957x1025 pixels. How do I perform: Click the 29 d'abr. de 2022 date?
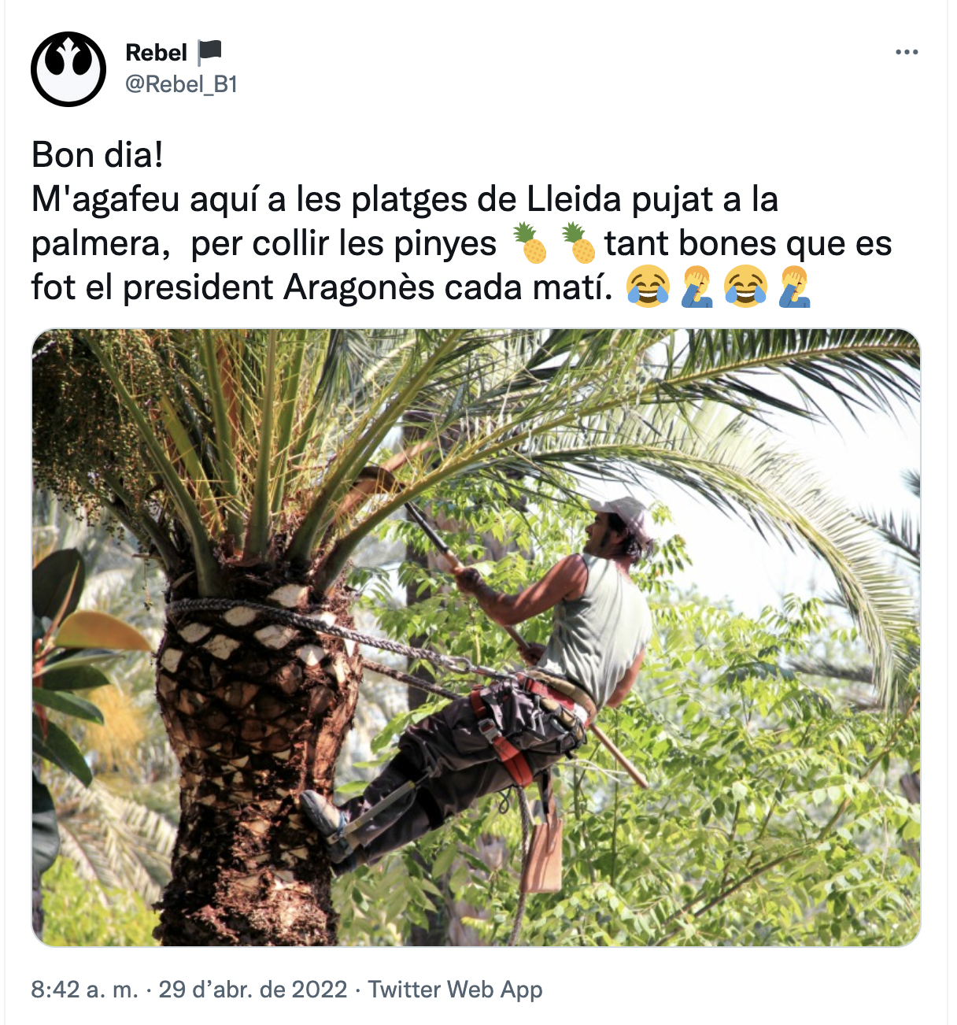[253, 989]
